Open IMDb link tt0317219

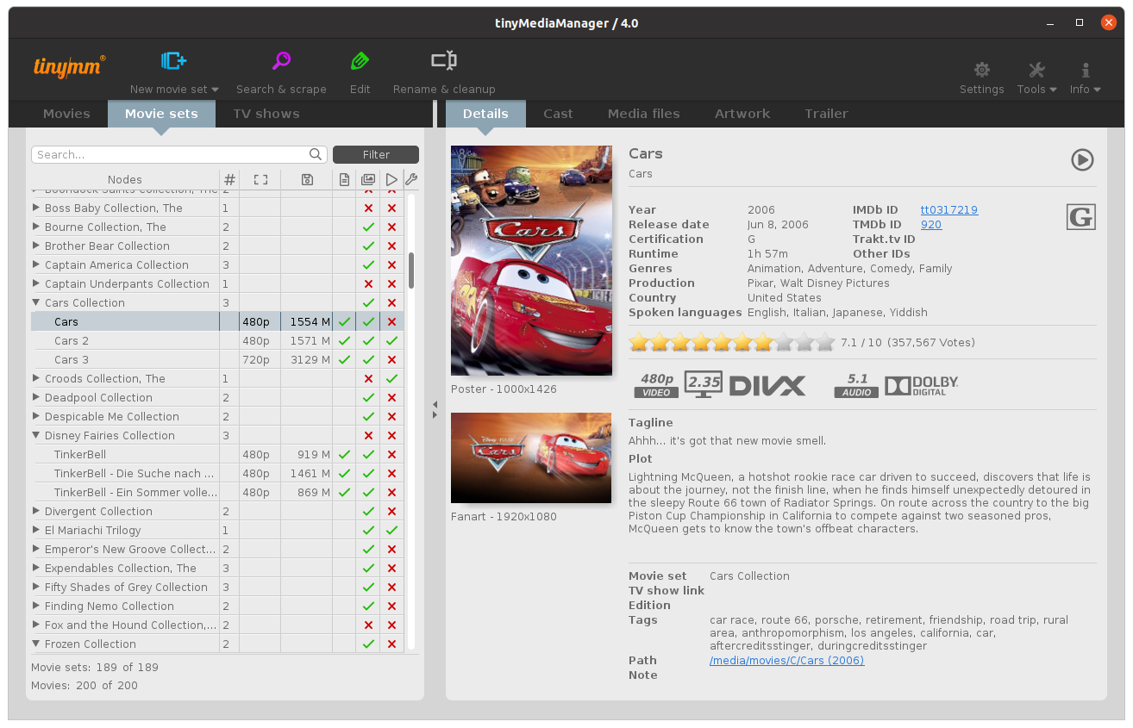click(x=948, y=210)
